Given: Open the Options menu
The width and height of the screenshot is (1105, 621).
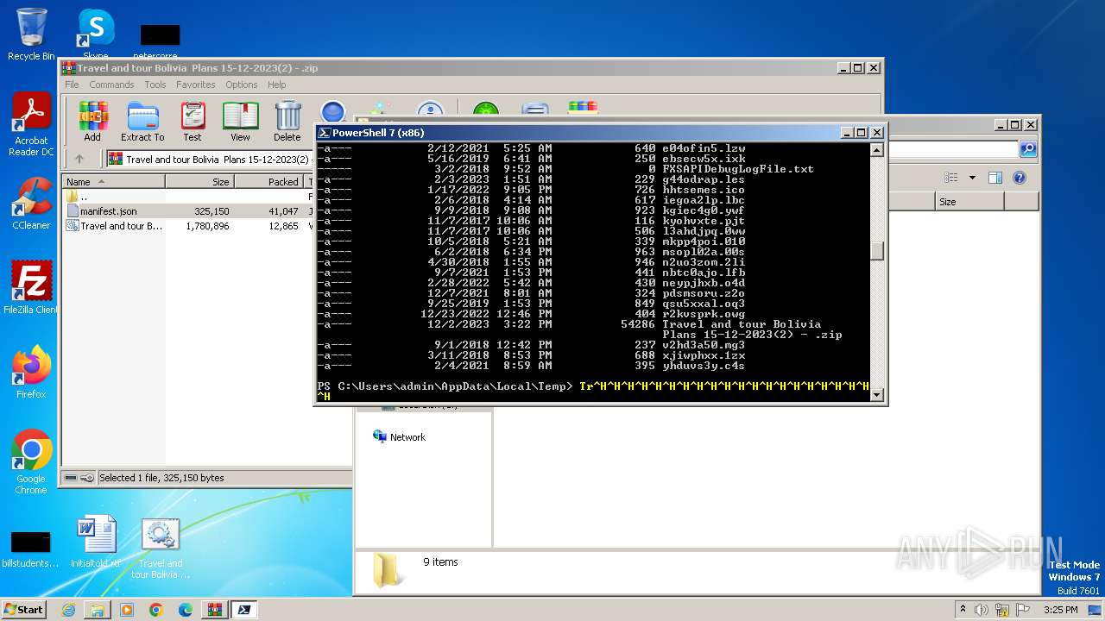Looking at the screenshot, I should (242, 85).
